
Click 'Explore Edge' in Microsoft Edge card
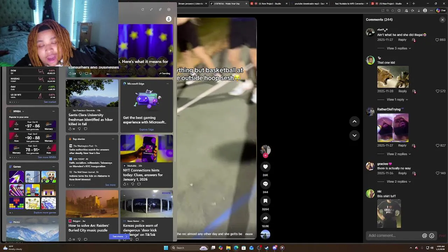coord(147,130)
